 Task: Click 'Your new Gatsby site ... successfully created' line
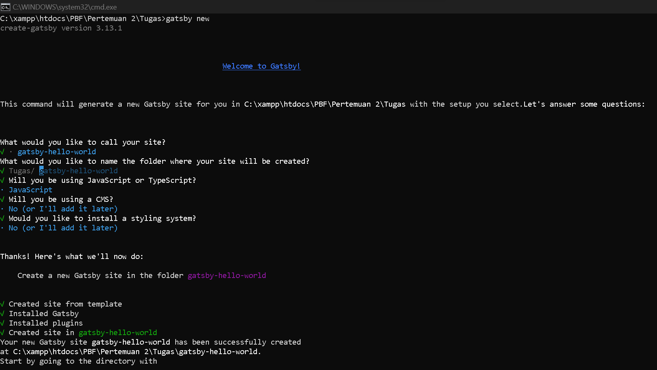[151, 342]
